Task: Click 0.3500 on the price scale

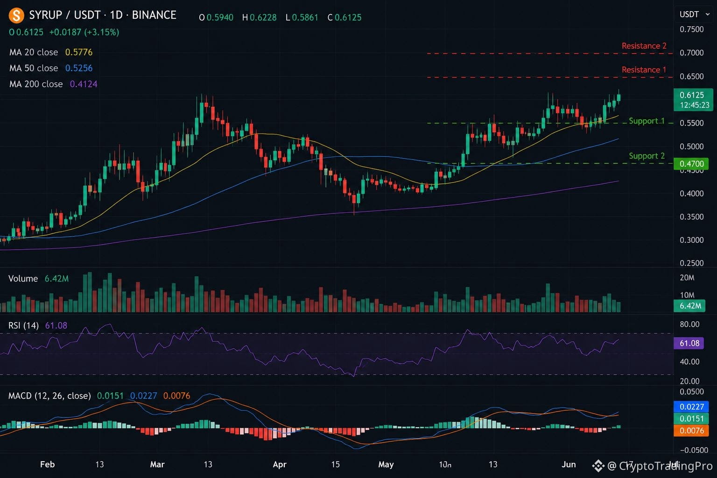Action: click(692, 217)
